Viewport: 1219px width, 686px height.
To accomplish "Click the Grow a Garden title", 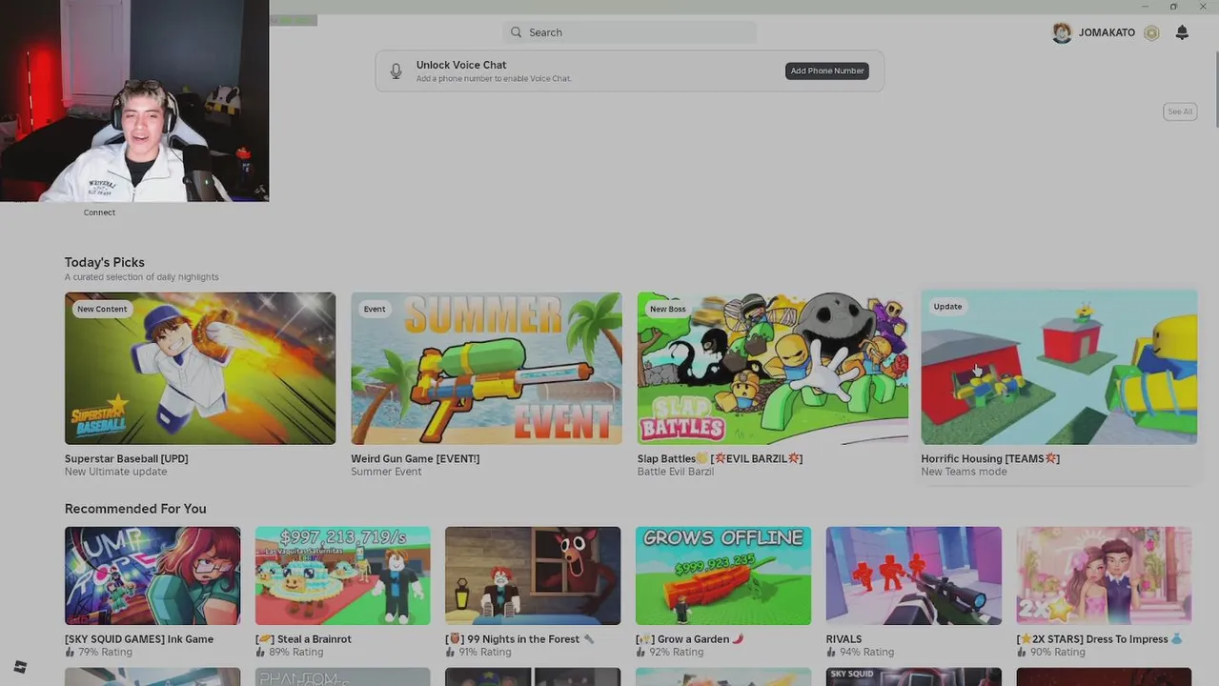I will 690,639.
